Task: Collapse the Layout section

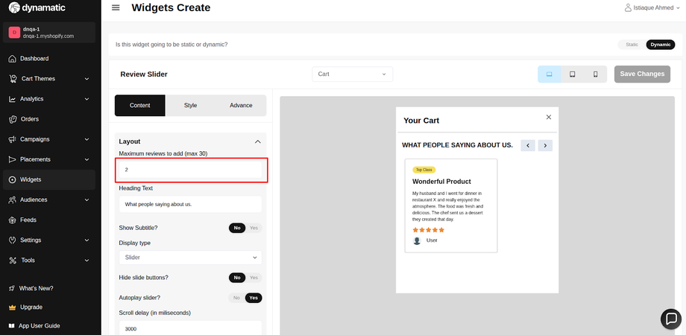Action: pyautogui.click(x=257, y=141)
